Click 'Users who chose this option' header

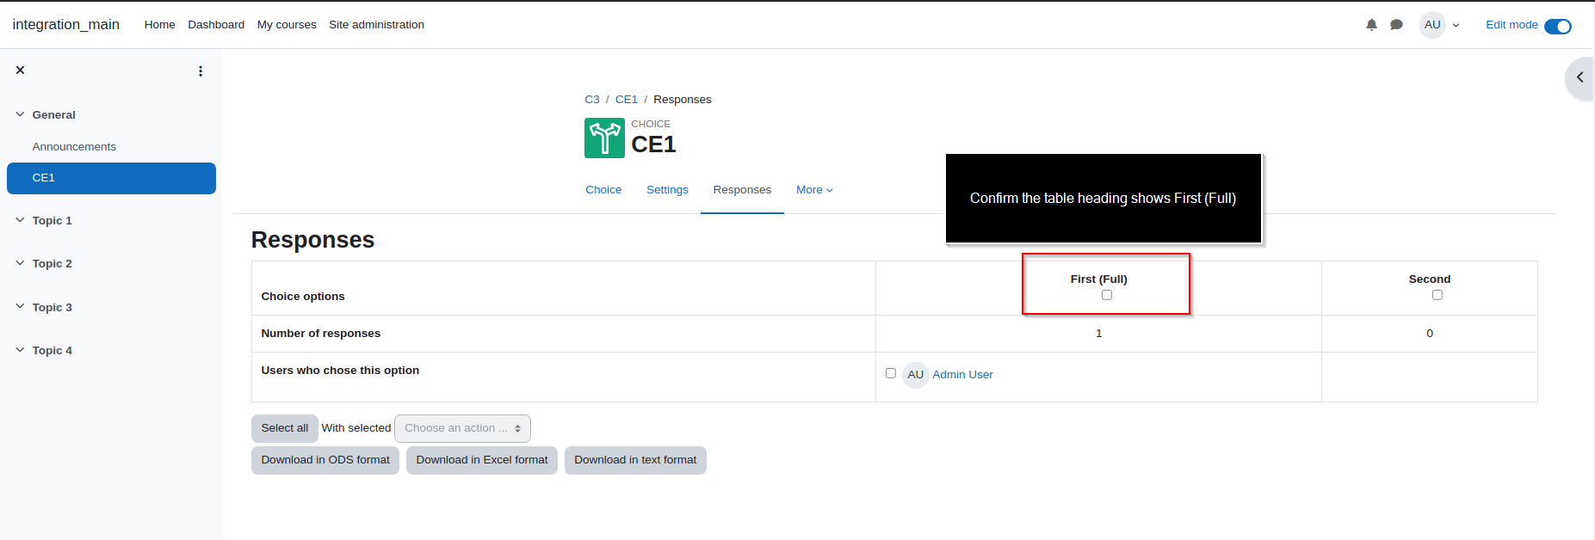pos(340,371)
